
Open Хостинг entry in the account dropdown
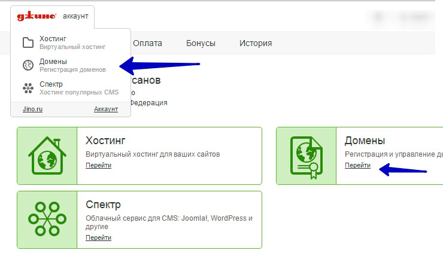click(x=71, y=42)
